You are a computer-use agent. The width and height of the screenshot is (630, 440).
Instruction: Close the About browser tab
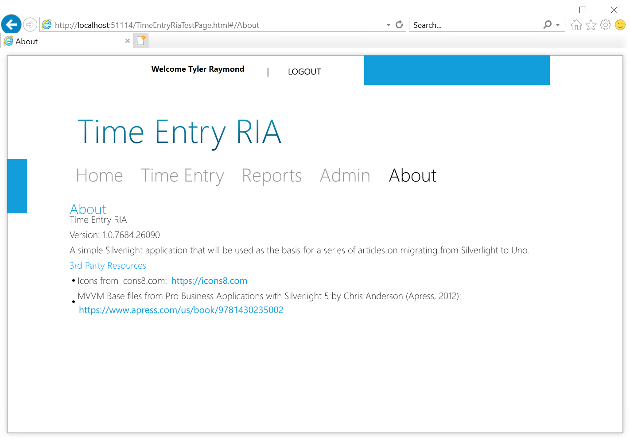click(128, 41)
